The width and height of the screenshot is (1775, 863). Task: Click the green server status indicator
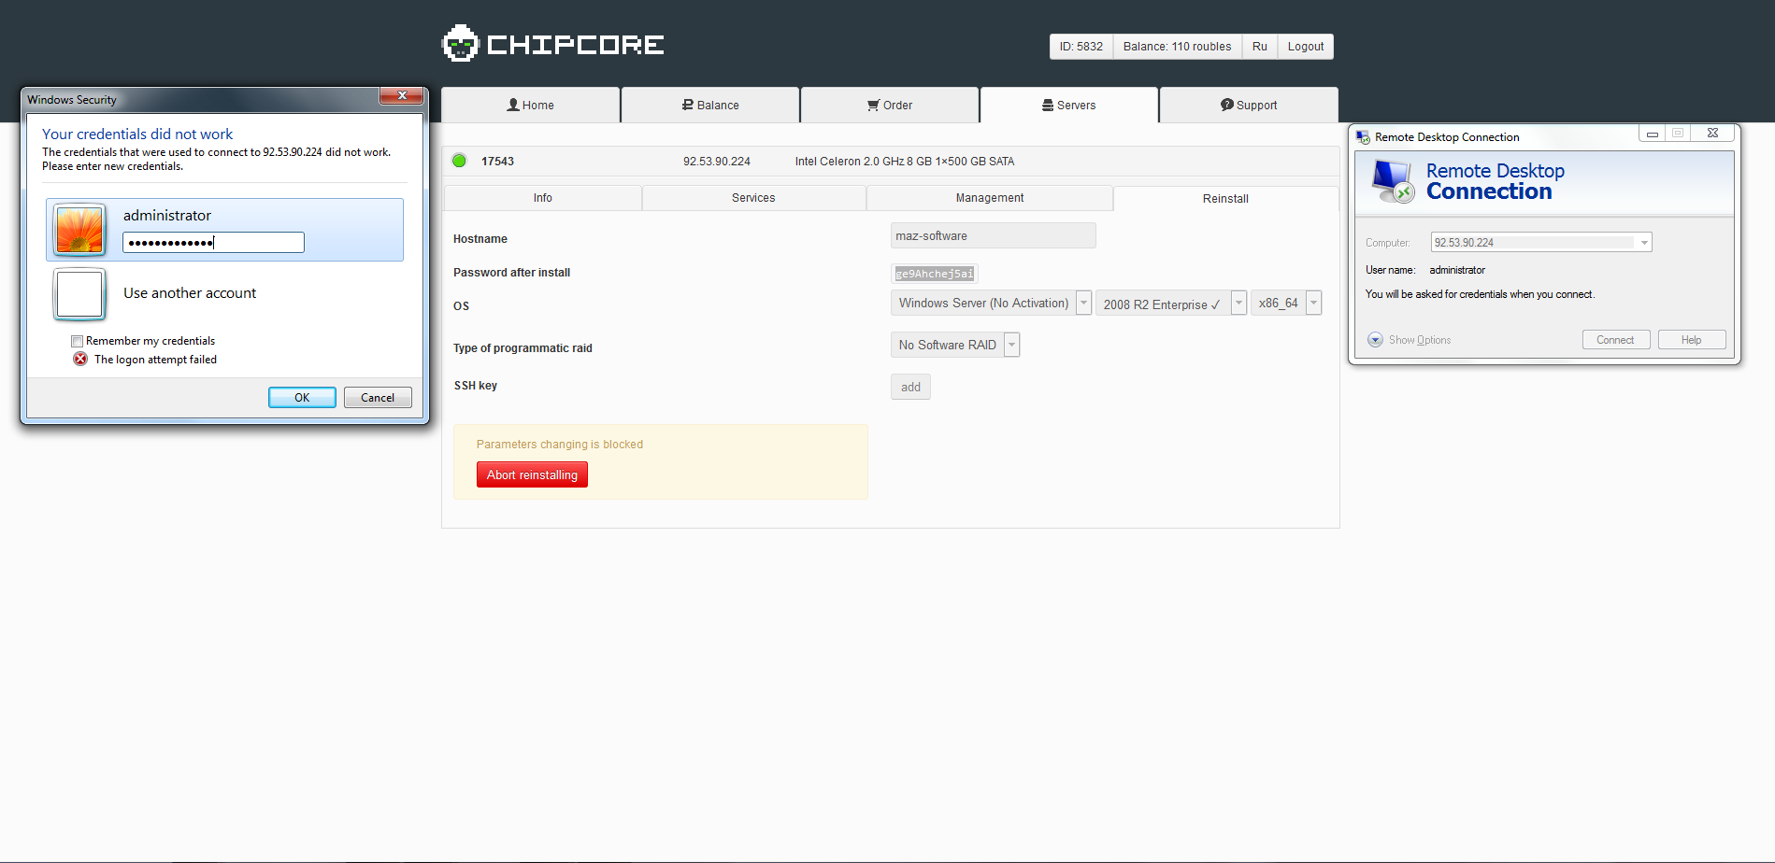pyautogui.click(x=459, y=161)
